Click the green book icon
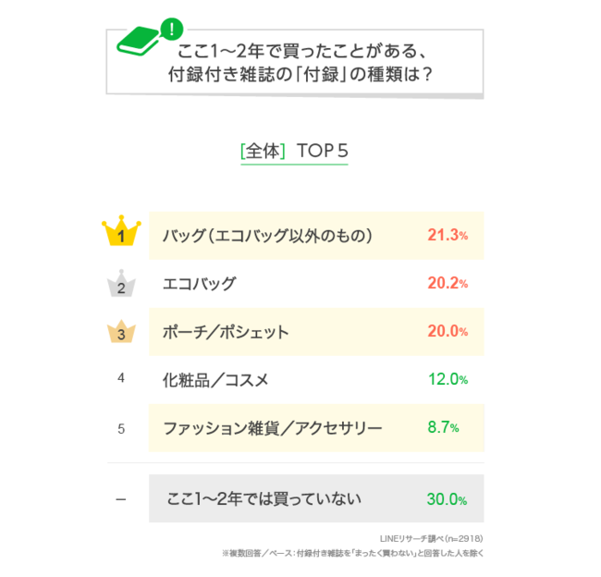Viewport: 601px width, 577px height. [138, 43]
